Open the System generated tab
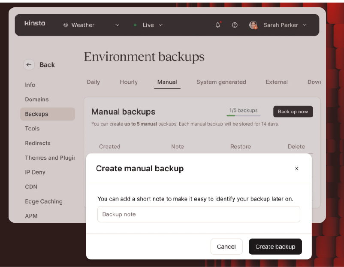Image resolution: width=344 pixels, height=267 pixels. [221, 82]
